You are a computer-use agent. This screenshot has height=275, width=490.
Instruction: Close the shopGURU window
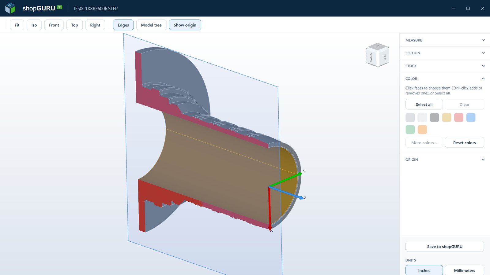483,8
